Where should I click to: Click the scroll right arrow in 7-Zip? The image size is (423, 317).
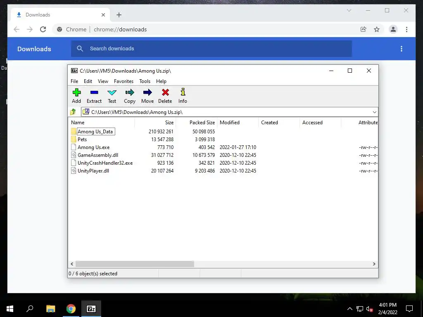coord(374,264)
